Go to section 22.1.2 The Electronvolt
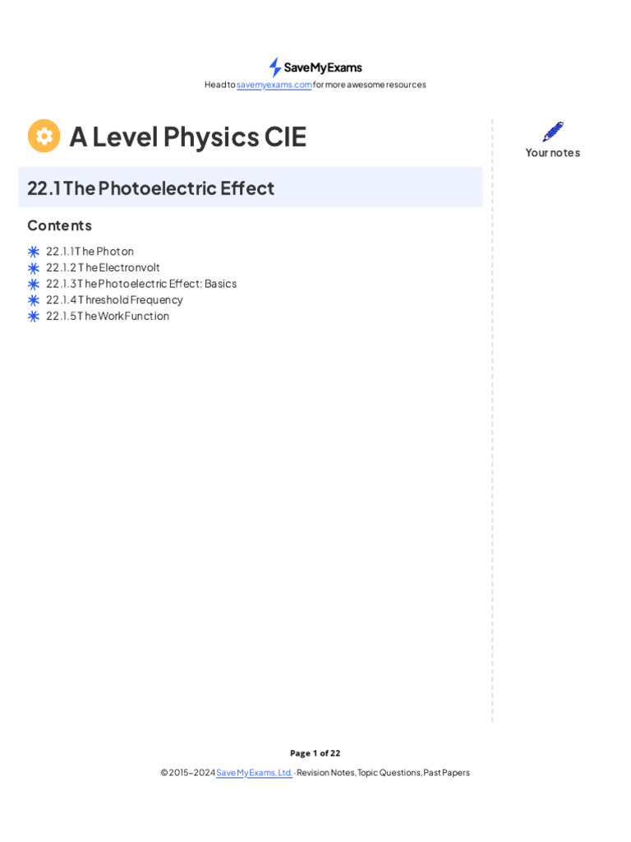The width and height of the screenshot is (631, 842). point(104,267)
